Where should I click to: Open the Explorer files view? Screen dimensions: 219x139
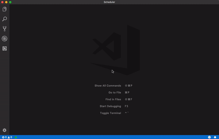pyautogui.click(x=4, y=9)
